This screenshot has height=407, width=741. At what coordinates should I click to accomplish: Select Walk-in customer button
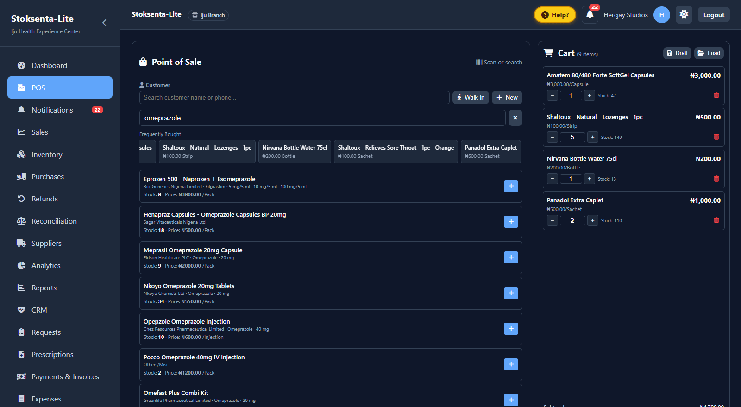coord(471,97)
